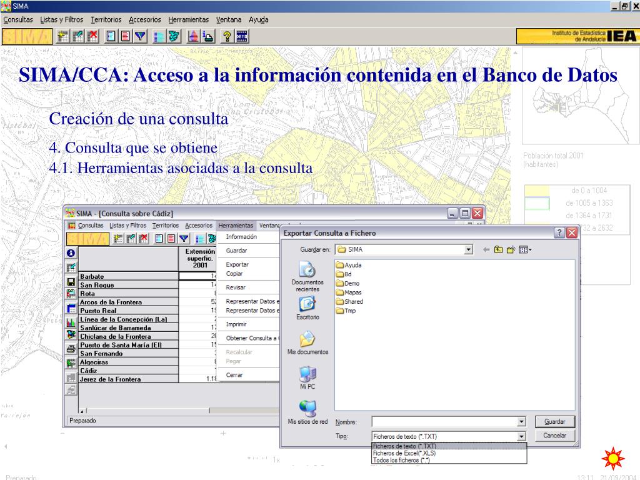Image resolution: width=640 pixels, height=480 pixels.
Task: Click the blue list icon in main toolbar
Action: tap(111, 37)
